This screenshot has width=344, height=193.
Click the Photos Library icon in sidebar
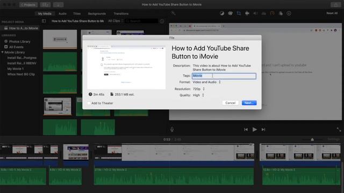point(6,41)
